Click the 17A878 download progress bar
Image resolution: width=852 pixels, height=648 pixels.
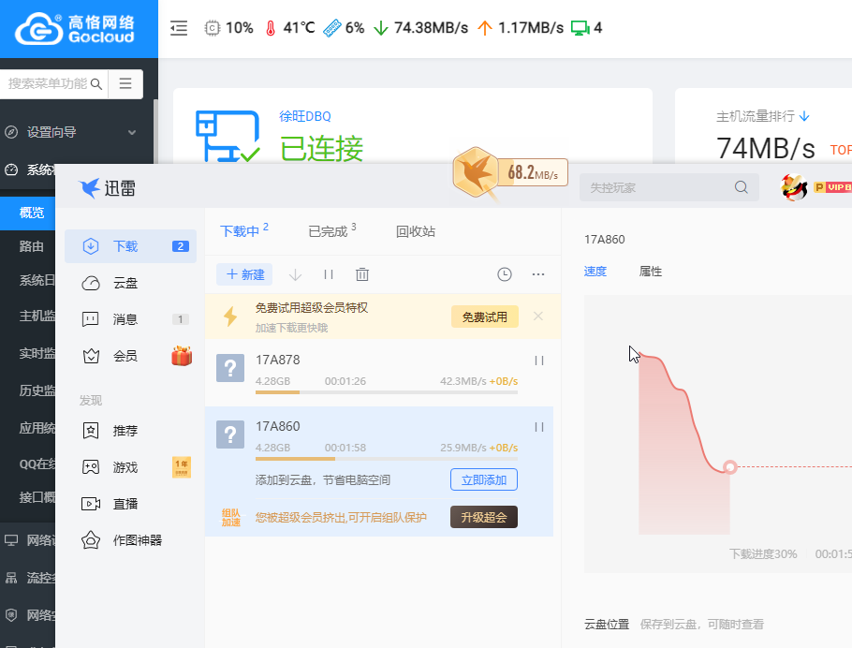(387, 392)
